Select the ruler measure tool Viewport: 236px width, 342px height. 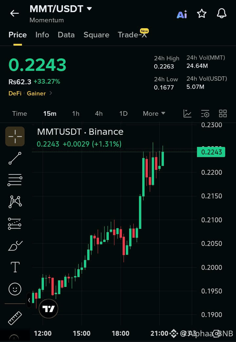point(15,318)
